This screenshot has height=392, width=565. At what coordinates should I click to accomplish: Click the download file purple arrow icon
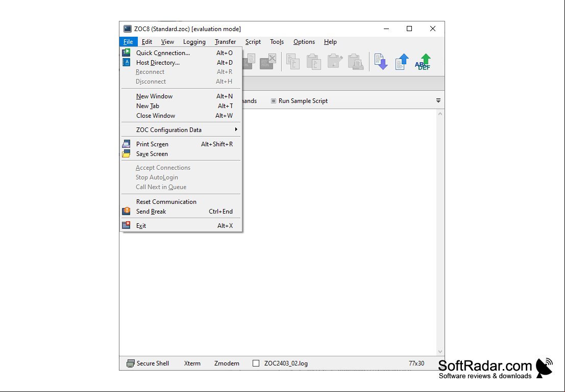click(x=381, y=62)
